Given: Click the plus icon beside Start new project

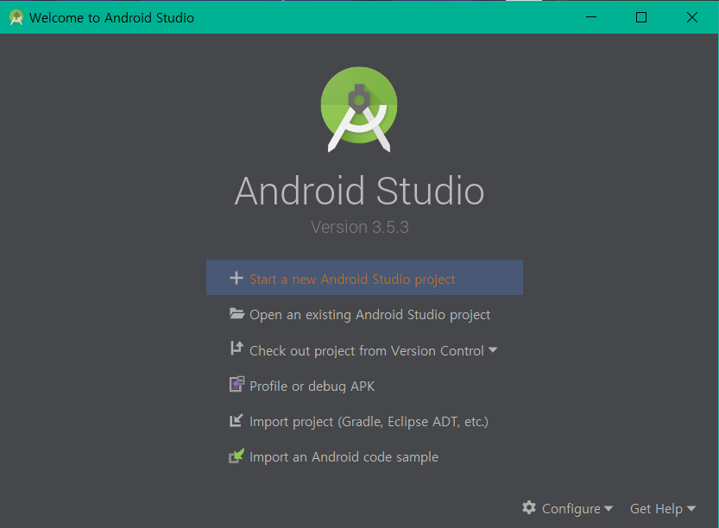Looking at the screenshot, I should pyautogui.click(x=237, y=278).
